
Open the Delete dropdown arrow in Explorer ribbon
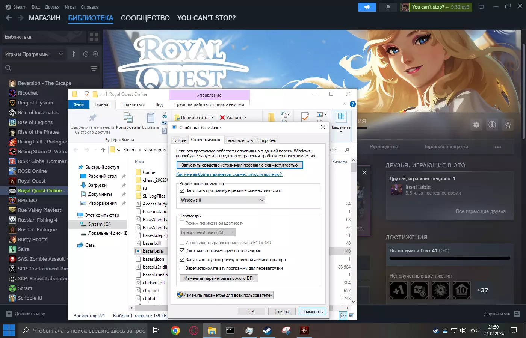(245, 118)
